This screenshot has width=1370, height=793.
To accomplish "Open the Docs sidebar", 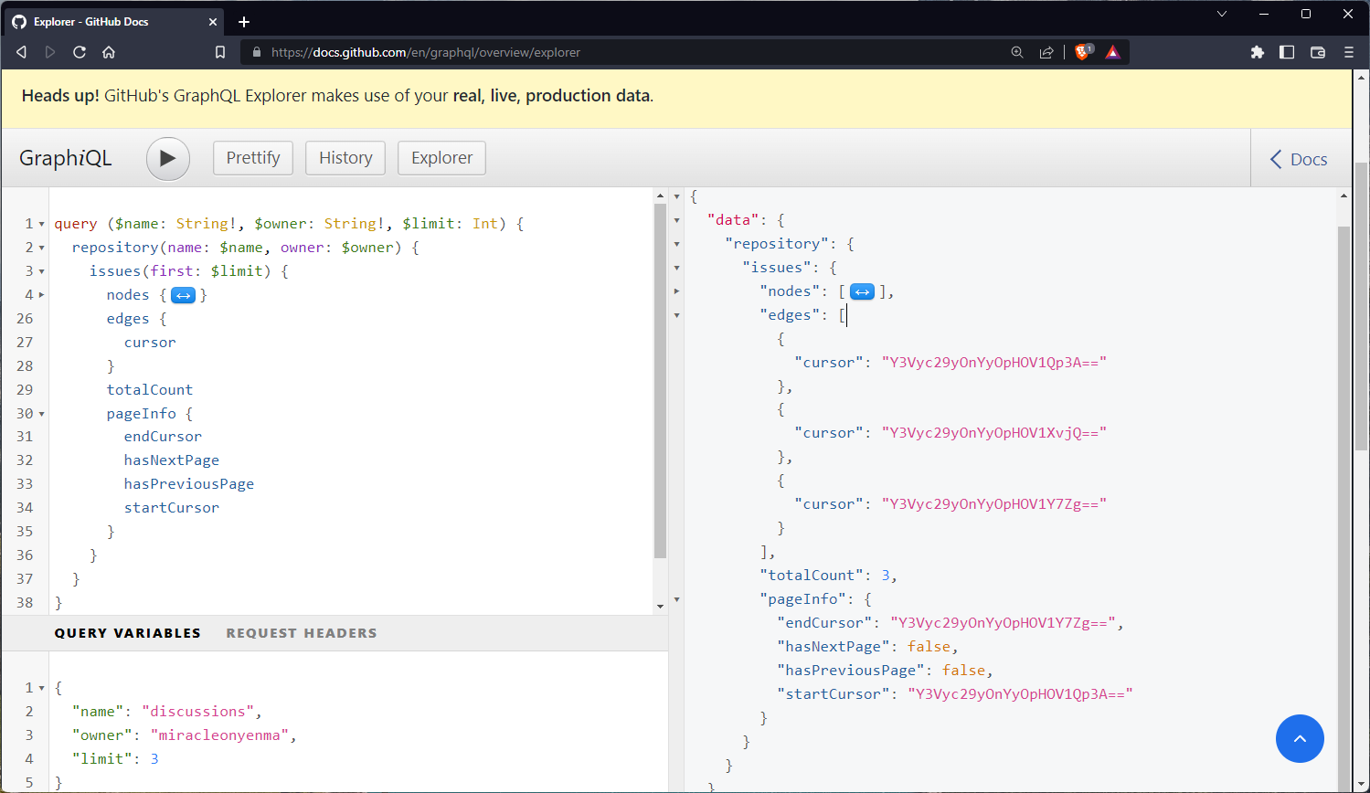I will [x=1299, y=159].
